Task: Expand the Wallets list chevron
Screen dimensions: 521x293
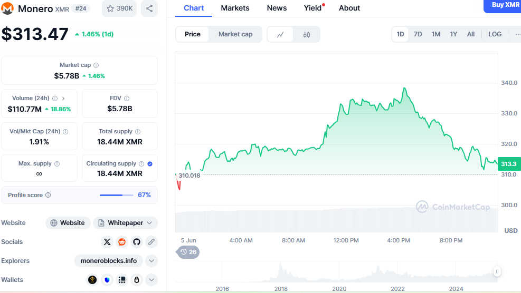Action: tap(151, 280)
